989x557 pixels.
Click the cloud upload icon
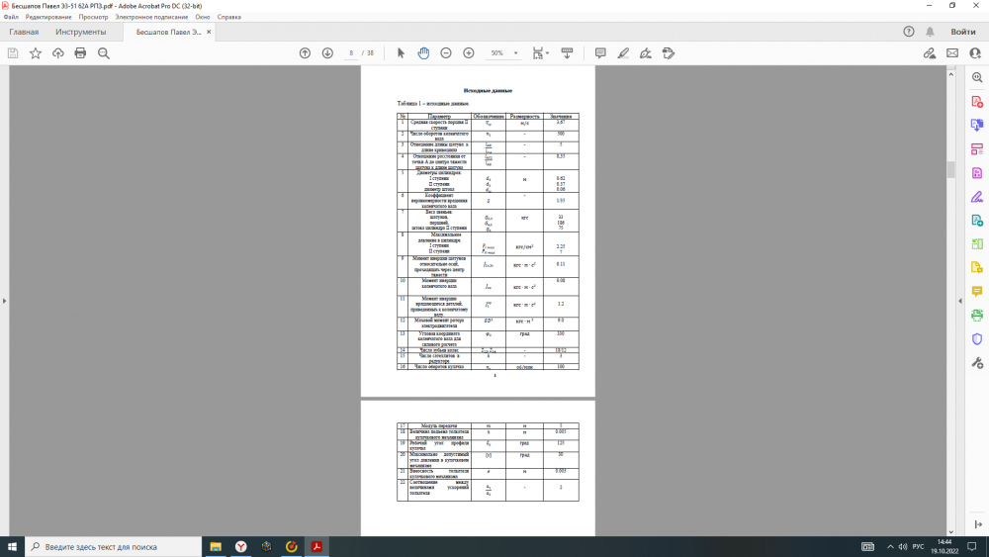point(58,53)
